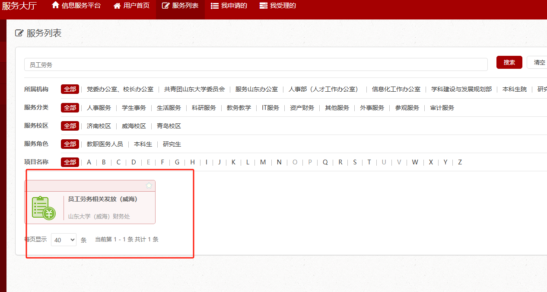
Task: Choose 参观服务 category
Action: (407, 108)
